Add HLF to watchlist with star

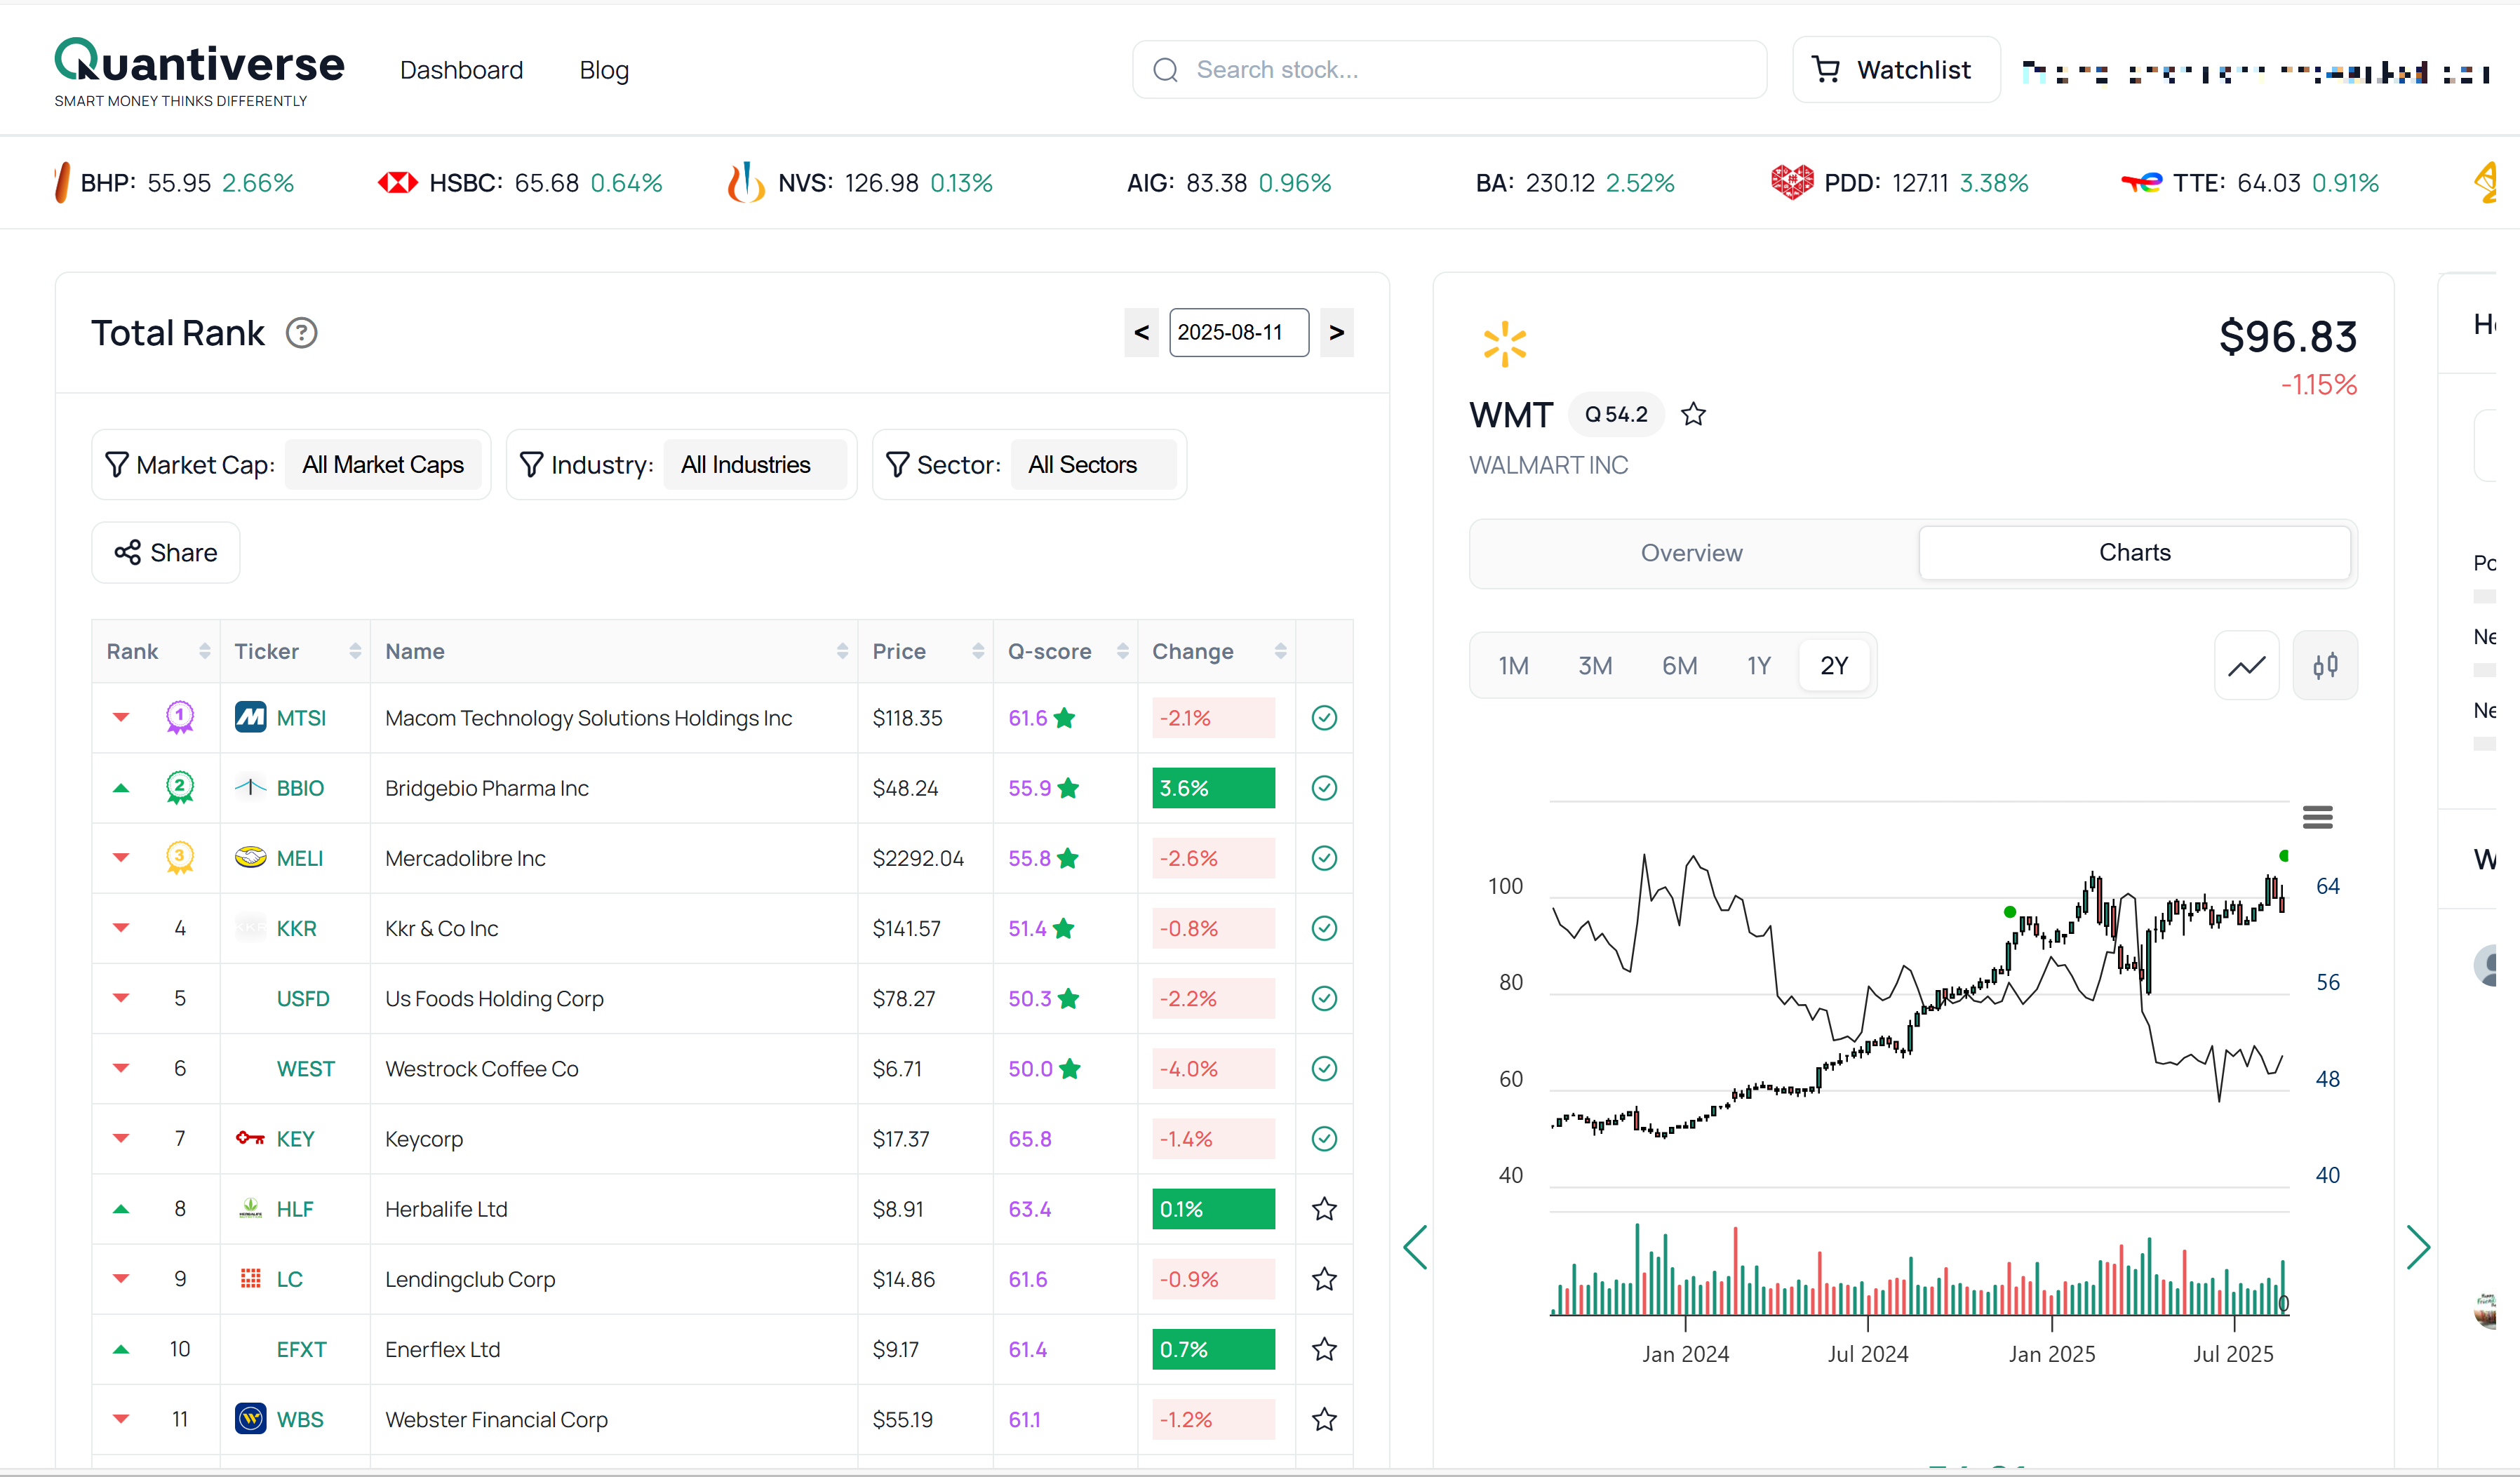[1324, 1209]
